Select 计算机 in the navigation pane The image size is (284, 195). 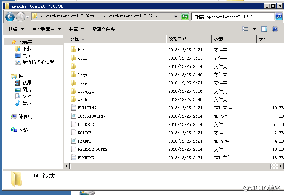pos(25,117)
